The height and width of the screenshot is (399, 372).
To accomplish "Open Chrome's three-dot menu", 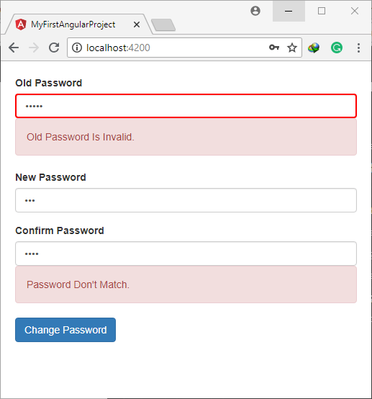I will click(x=358, y=48).
